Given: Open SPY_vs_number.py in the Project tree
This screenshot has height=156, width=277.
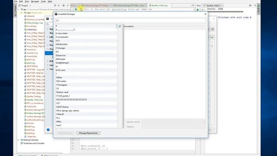Looking at the screenshot, I should [x=35, y=103].
